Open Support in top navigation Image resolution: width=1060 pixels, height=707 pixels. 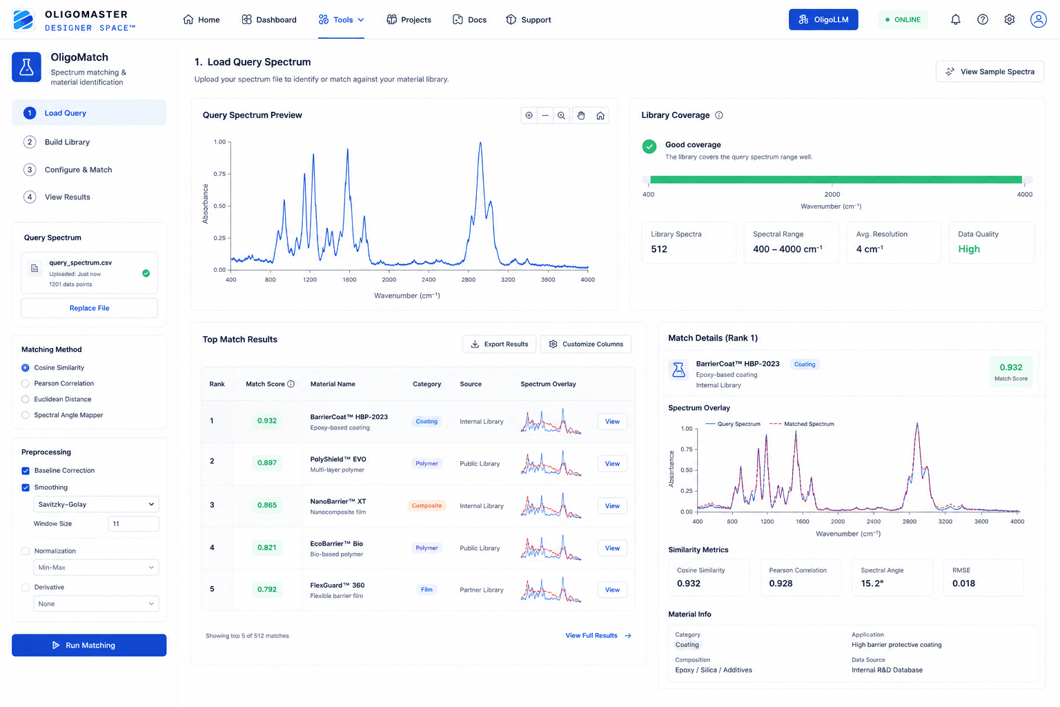tap(529, 20)
